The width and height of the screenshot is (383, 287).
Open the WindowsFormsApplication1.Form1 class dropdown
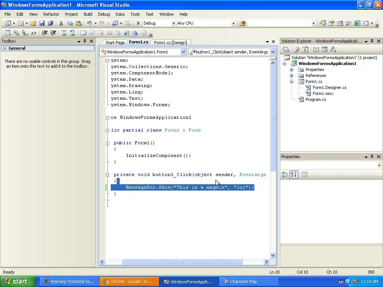pyautogui.click(x=183, y=52)
